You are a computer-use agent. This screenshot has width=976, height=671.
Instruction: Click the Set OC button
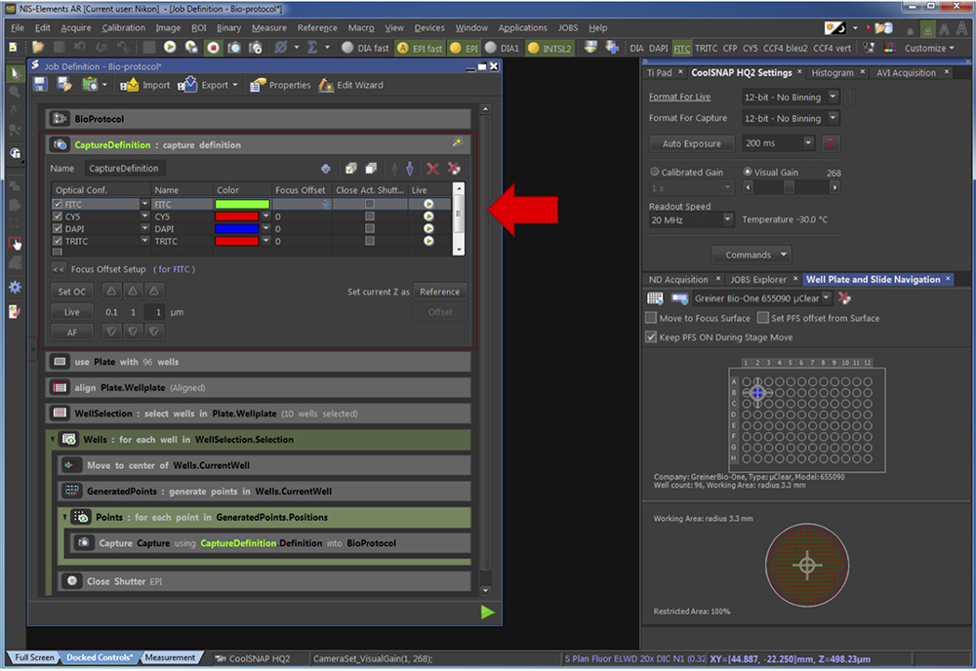pos(71,292)
